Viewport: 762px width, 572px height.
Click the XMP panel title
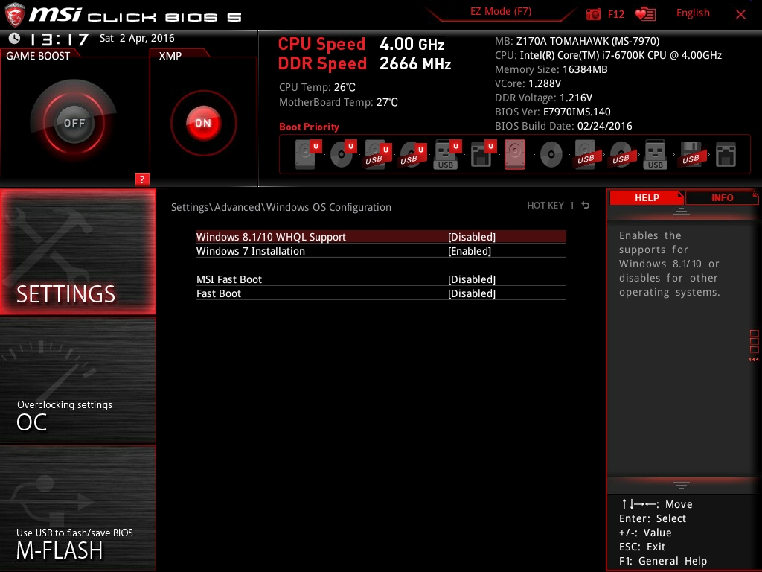[170, 56]
